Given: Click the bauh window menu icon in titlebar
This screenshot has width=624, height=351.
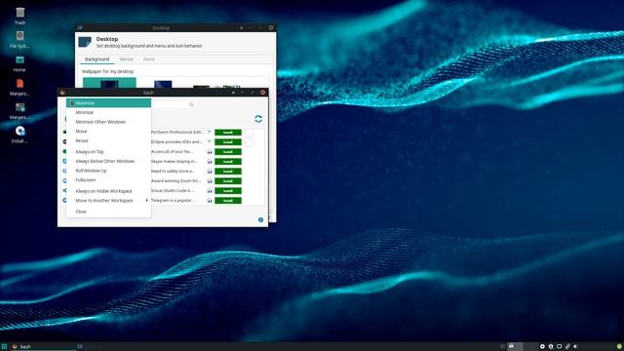Looking at the screenshot, I should click(62, 93).
